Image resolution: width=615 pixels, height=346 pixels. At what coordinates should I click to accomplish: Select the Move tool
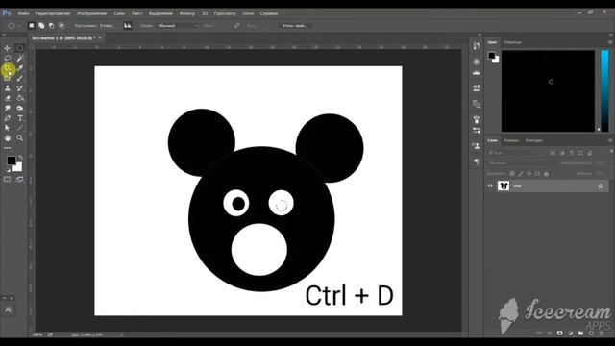pos(7,48)
